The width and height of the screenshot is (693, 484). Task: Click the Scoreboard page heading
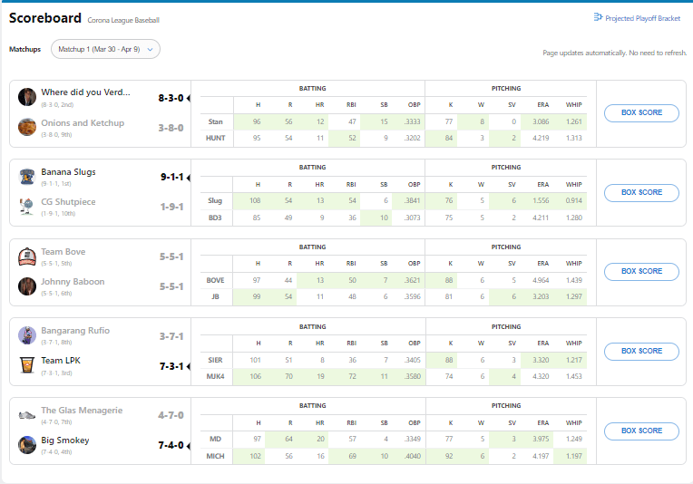click(x=44, y=17)
